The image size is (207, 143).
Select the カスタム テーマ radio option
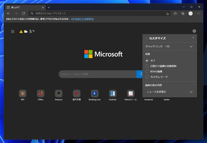tap(147, 77)
